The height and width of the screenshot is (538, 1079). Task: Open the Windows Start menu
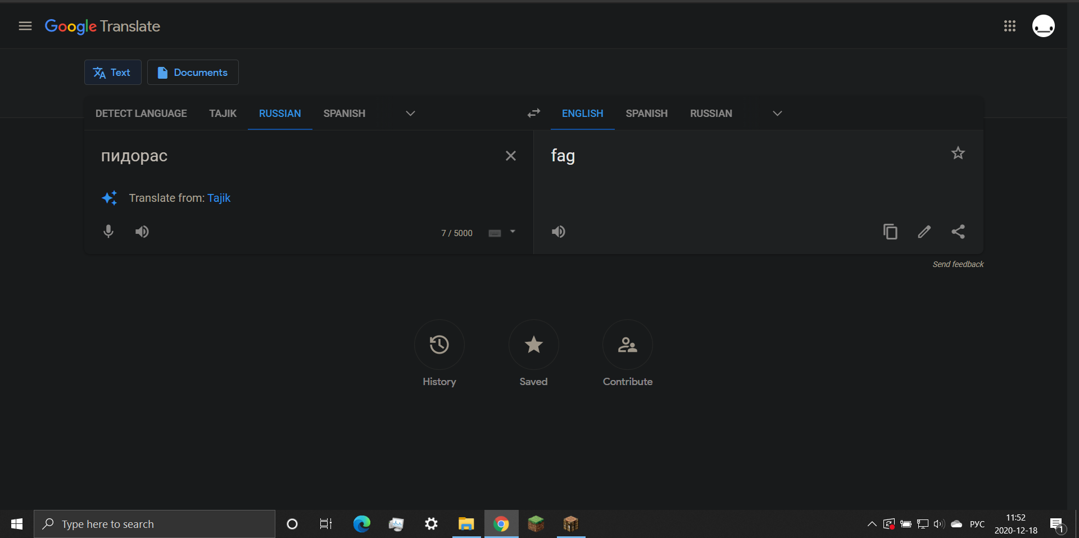pos(17,524)
